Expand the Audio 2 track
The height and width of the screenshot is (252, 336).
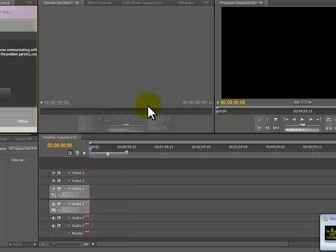tap(69, 218)
